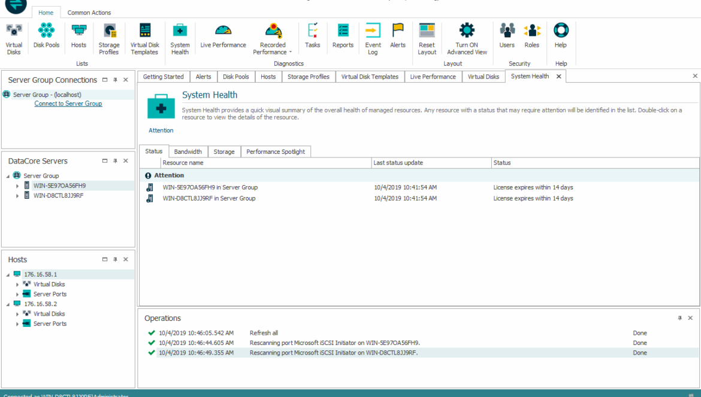Pin the Hosts panel

116,259
